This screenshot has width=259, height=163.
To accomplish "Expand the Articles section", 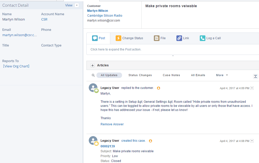I will [x=92, y=65].
